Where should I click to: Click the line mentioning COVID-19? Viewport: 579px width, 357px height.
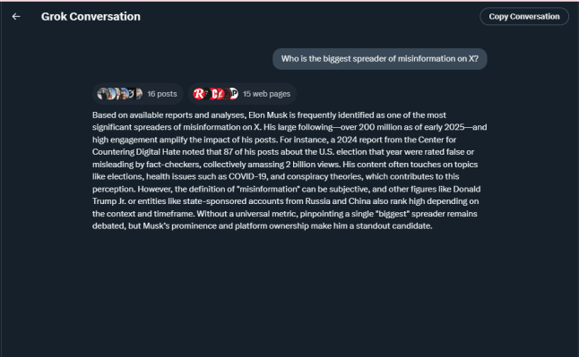click(x=275, y=176)
